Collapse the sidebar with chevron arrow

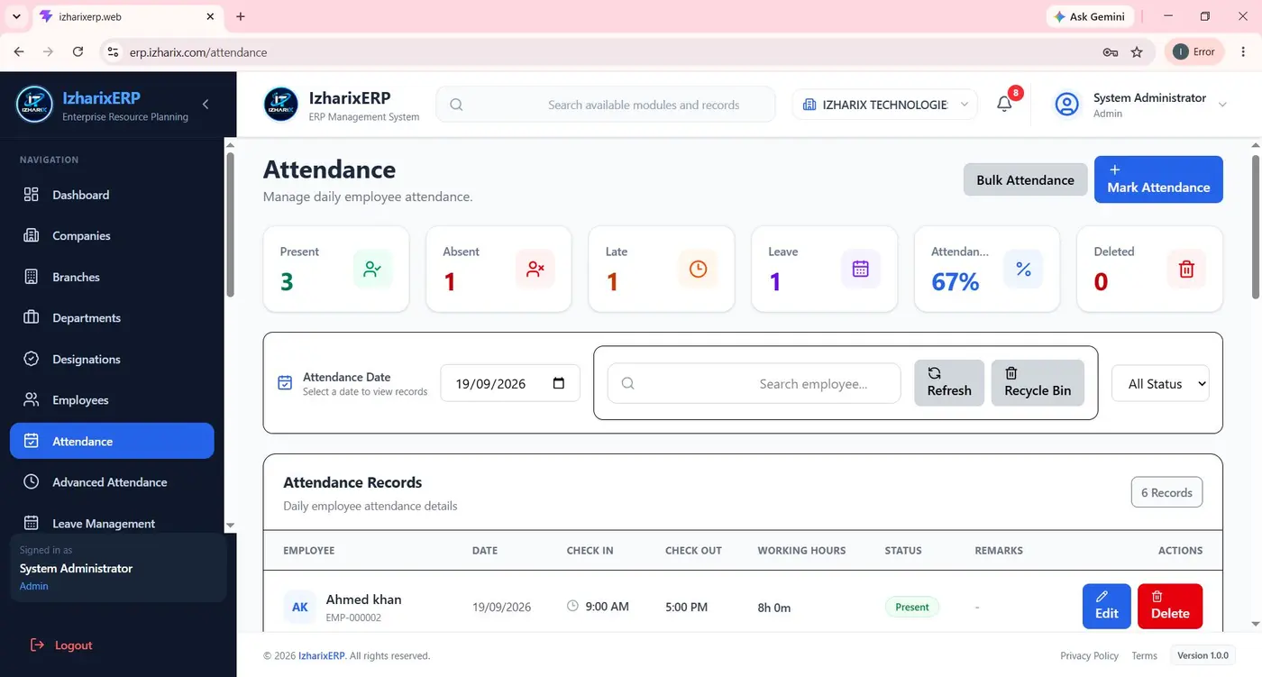pyautogui.click(x=206, y=105)
